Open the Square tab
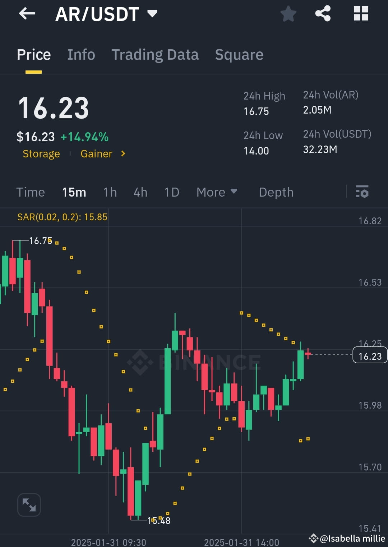Screen dimensions: 388x547 [x=239, y=55]
